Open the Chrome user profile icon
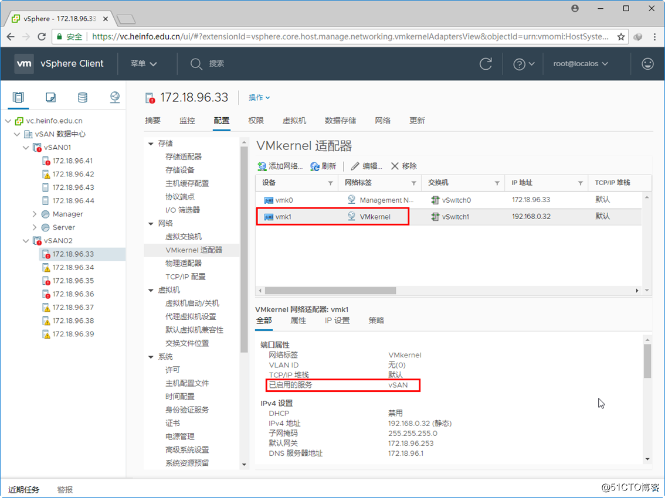665x498 pixels. 575,8
